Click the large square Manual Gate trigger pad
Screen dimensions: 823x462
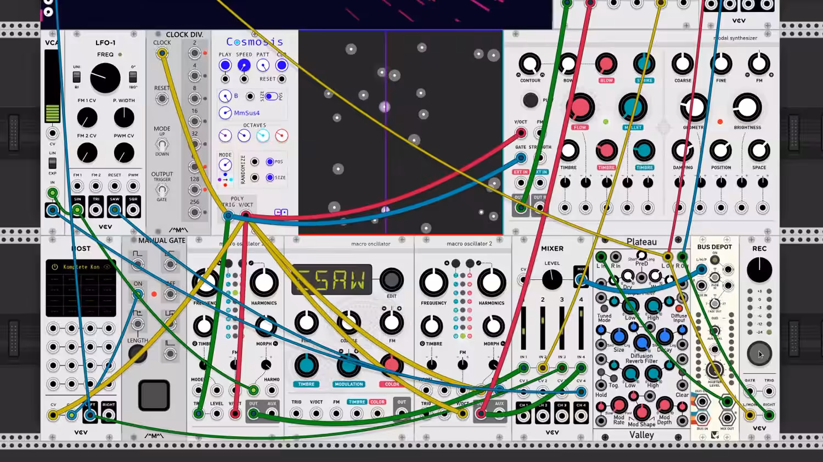154,395
